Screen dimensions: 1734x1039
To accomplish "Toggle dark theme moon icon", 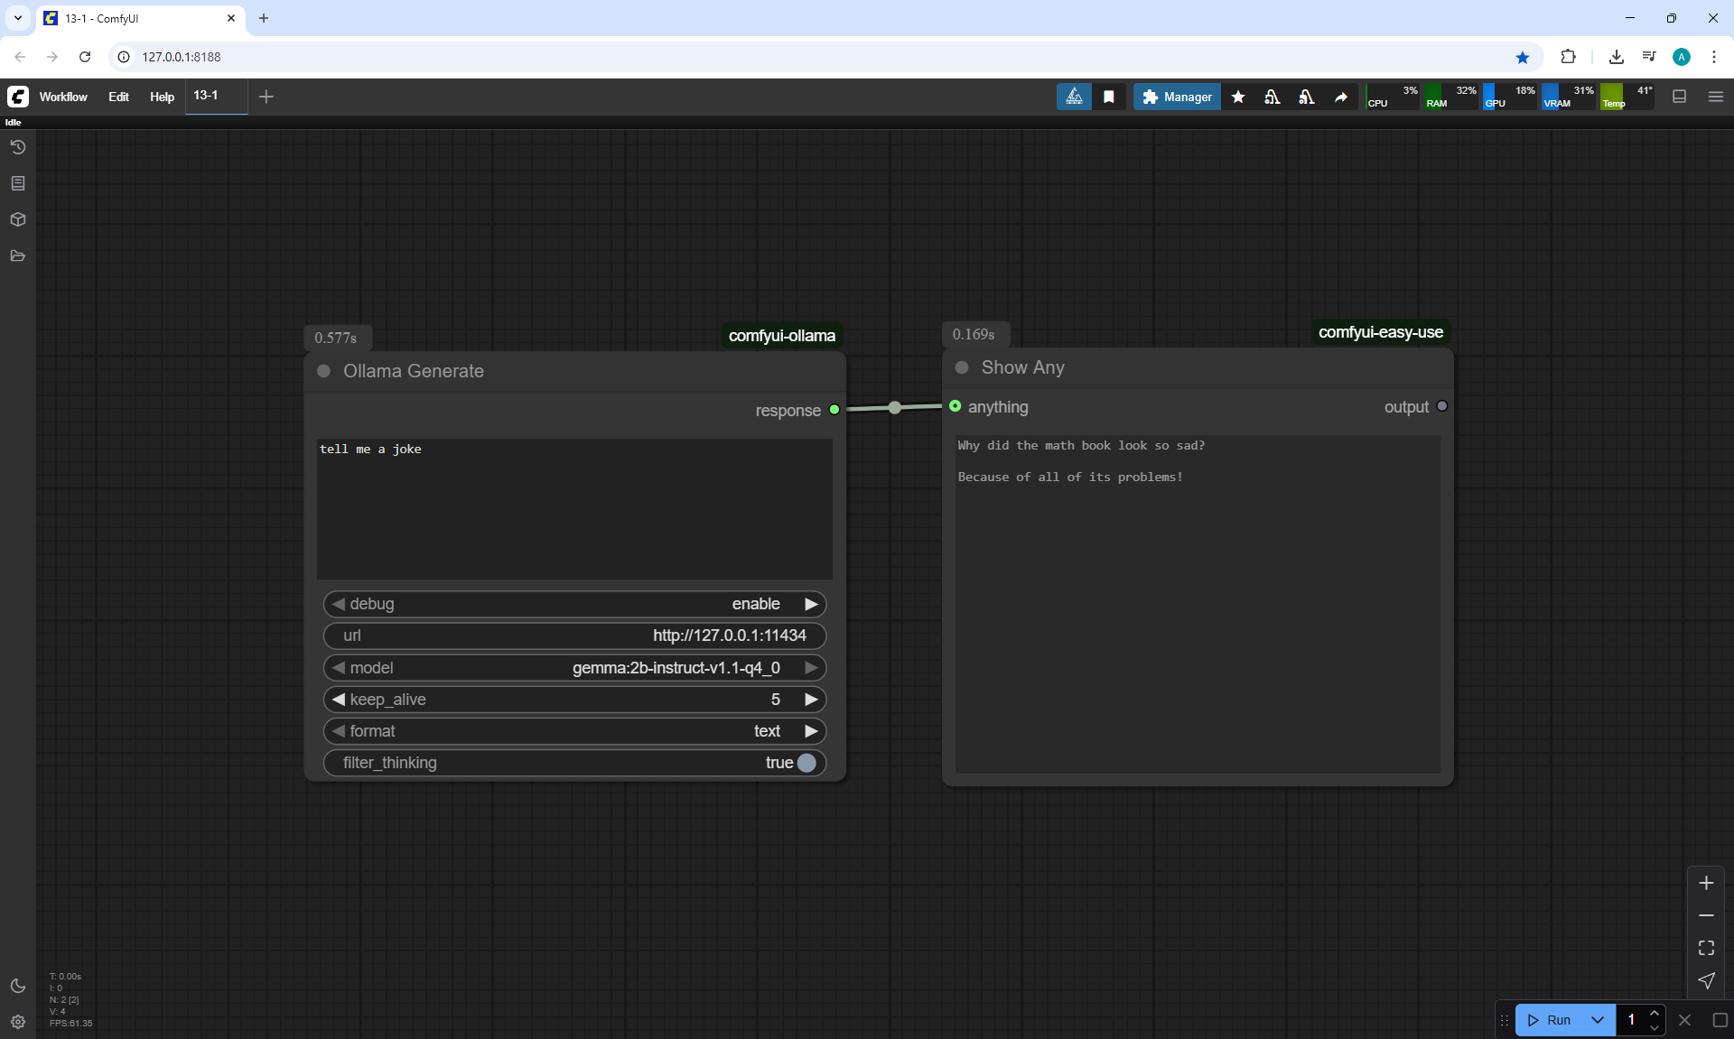I will pos(18,986).
